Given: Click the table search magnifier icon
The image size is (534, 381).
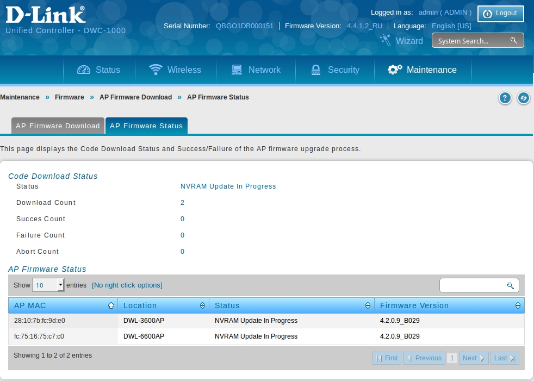Looking at the screenshot, I should [510, 285].
